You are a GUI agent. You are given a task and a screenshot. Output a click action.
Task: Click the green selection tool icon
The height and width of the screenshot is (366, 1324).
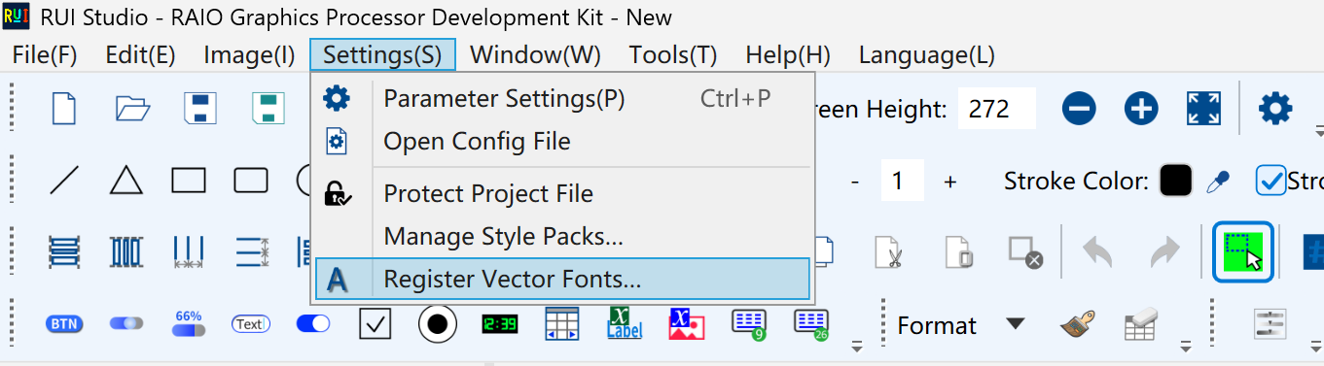1243,251
